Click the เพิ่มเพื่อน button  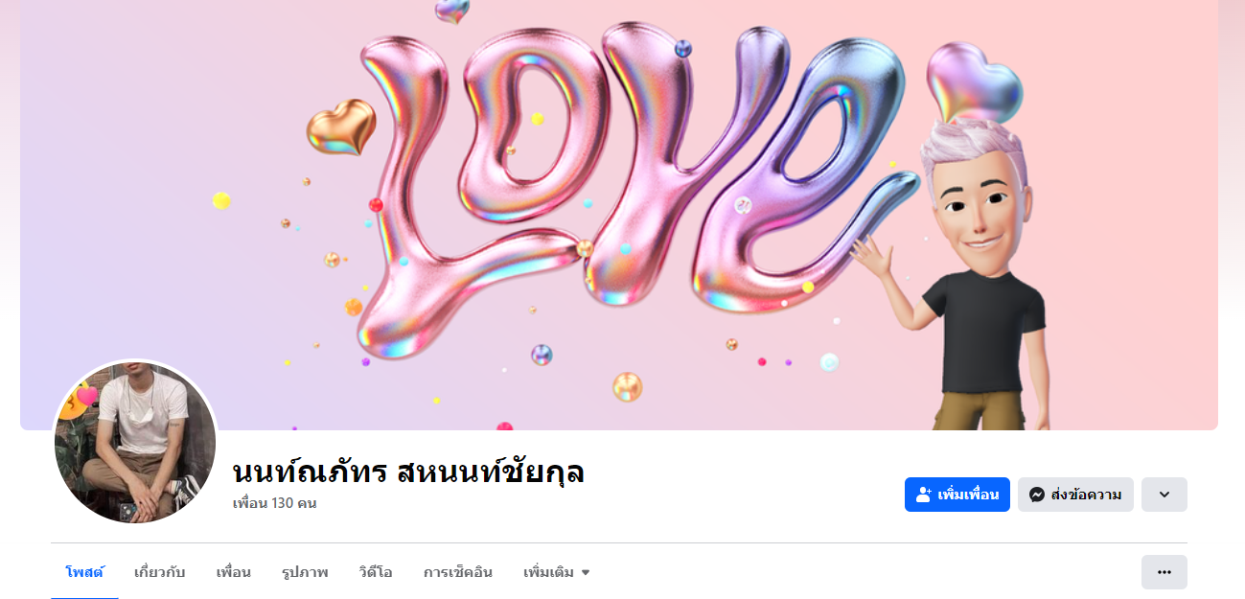click(957, 495)
